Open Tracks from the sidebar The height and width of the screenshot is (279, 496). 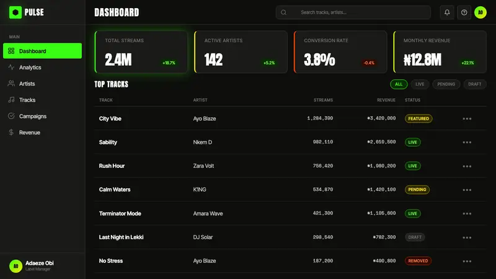point(42,100)
